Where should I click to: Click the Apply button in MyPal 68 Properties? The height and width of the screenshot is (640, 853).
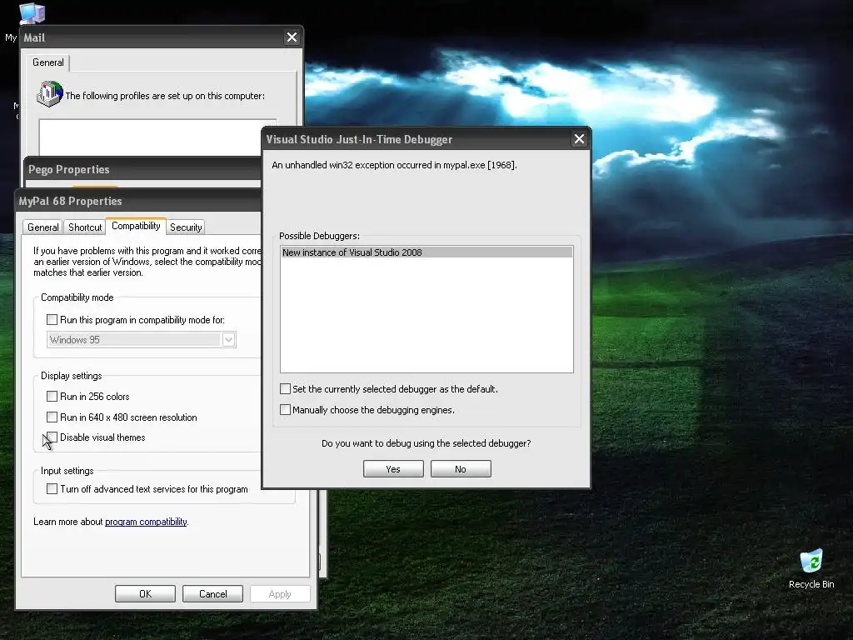click(280, 593)
